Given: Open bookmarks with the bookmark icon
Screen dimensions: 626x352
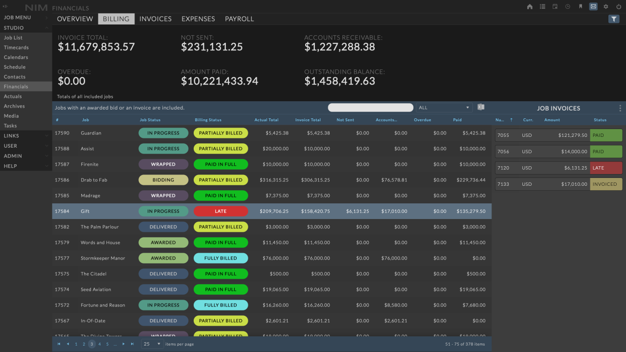Looking at the screenshot, I should 581,7.
